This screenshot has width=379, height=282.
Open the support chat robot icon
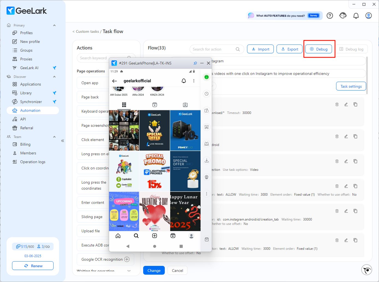[343, 16]
